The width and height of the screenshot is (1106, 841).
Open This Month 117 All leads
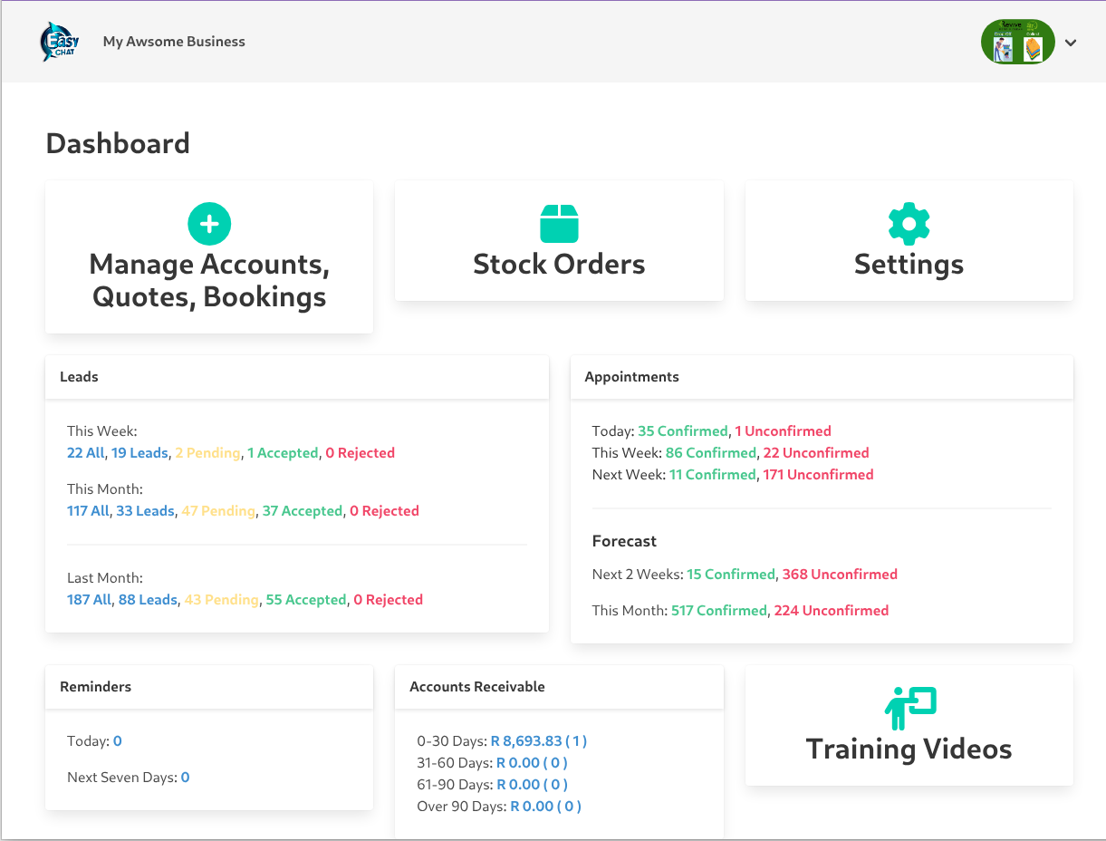88,511
